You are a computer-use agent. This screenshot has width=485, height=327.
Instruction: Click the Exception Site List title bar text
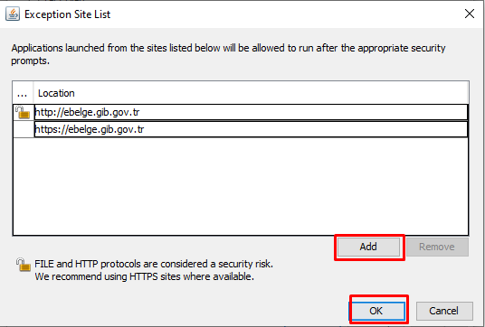[67, 14]
